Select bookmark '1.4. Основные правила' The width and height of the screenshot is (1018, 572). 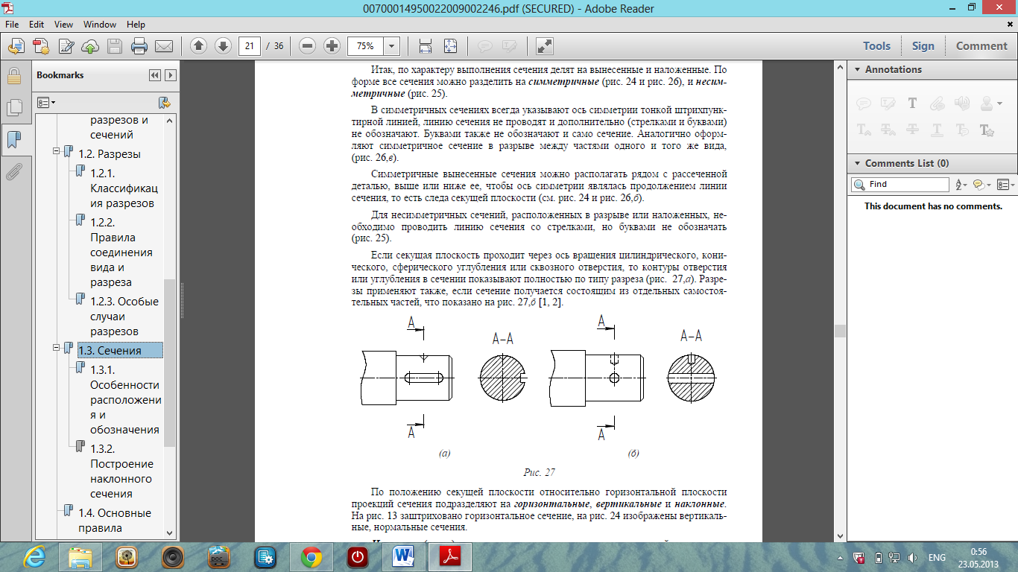(x=115, y=521)
